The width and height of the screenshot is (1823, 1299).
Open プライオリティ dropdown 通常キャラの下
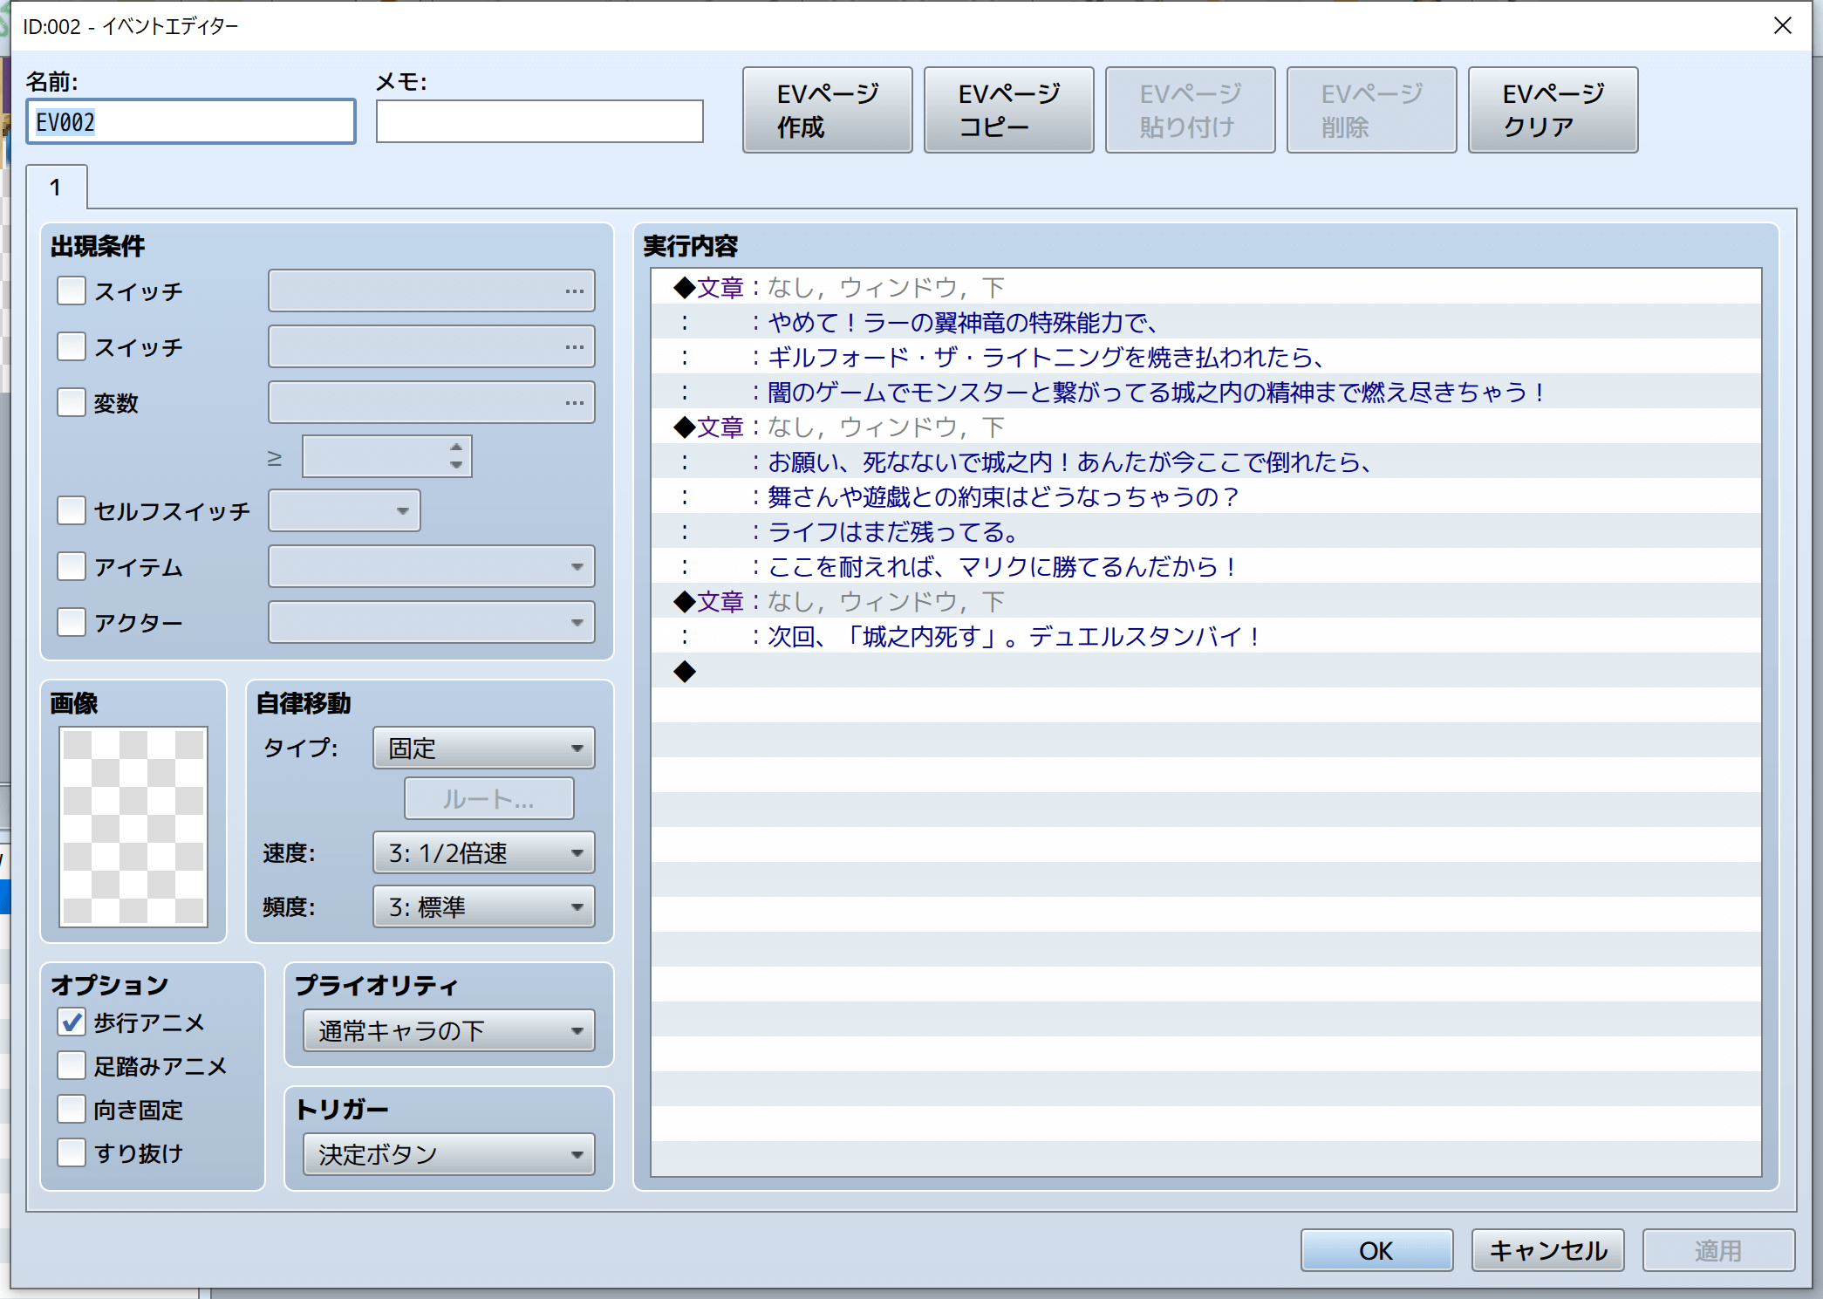448,1030
